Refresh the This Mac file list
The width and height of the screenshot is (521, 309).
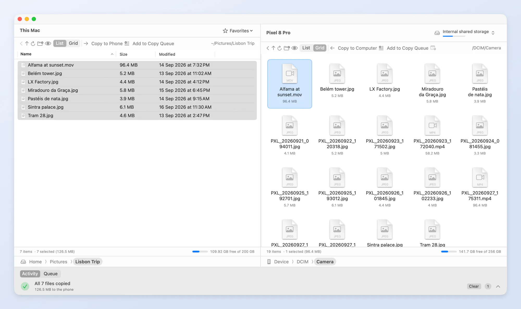click(x=33, y=43)
